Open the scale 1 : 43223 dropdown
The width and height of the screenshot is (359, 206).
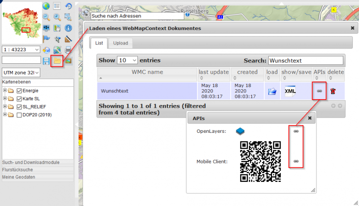click(x=21, y=49)
